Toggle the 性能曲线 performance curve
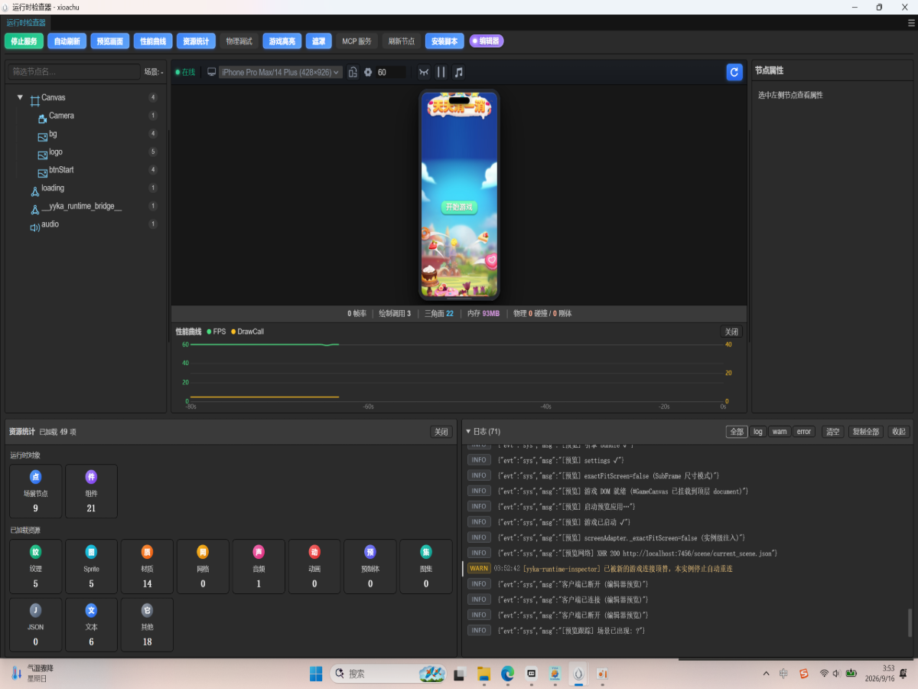918x689 pixels. pyautogui.click(x=152, y=41)
